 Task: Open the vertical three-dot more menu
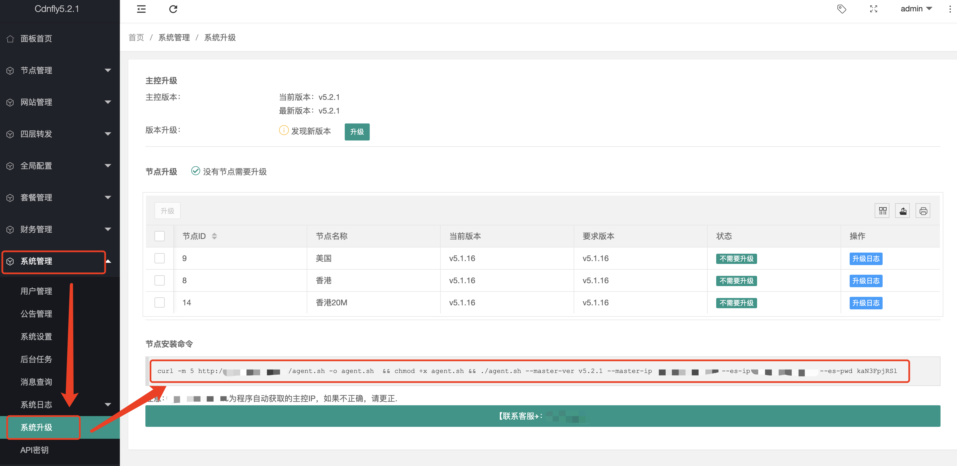click(x=950, y=9)
